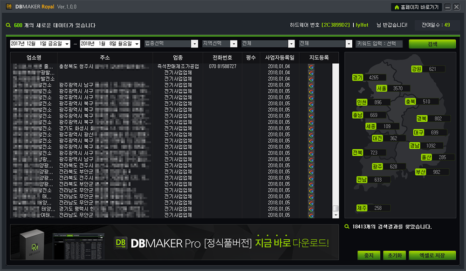Screen dimensions: 466x271
Task: Click the 1092 count beside 경남
Action: 431,145
